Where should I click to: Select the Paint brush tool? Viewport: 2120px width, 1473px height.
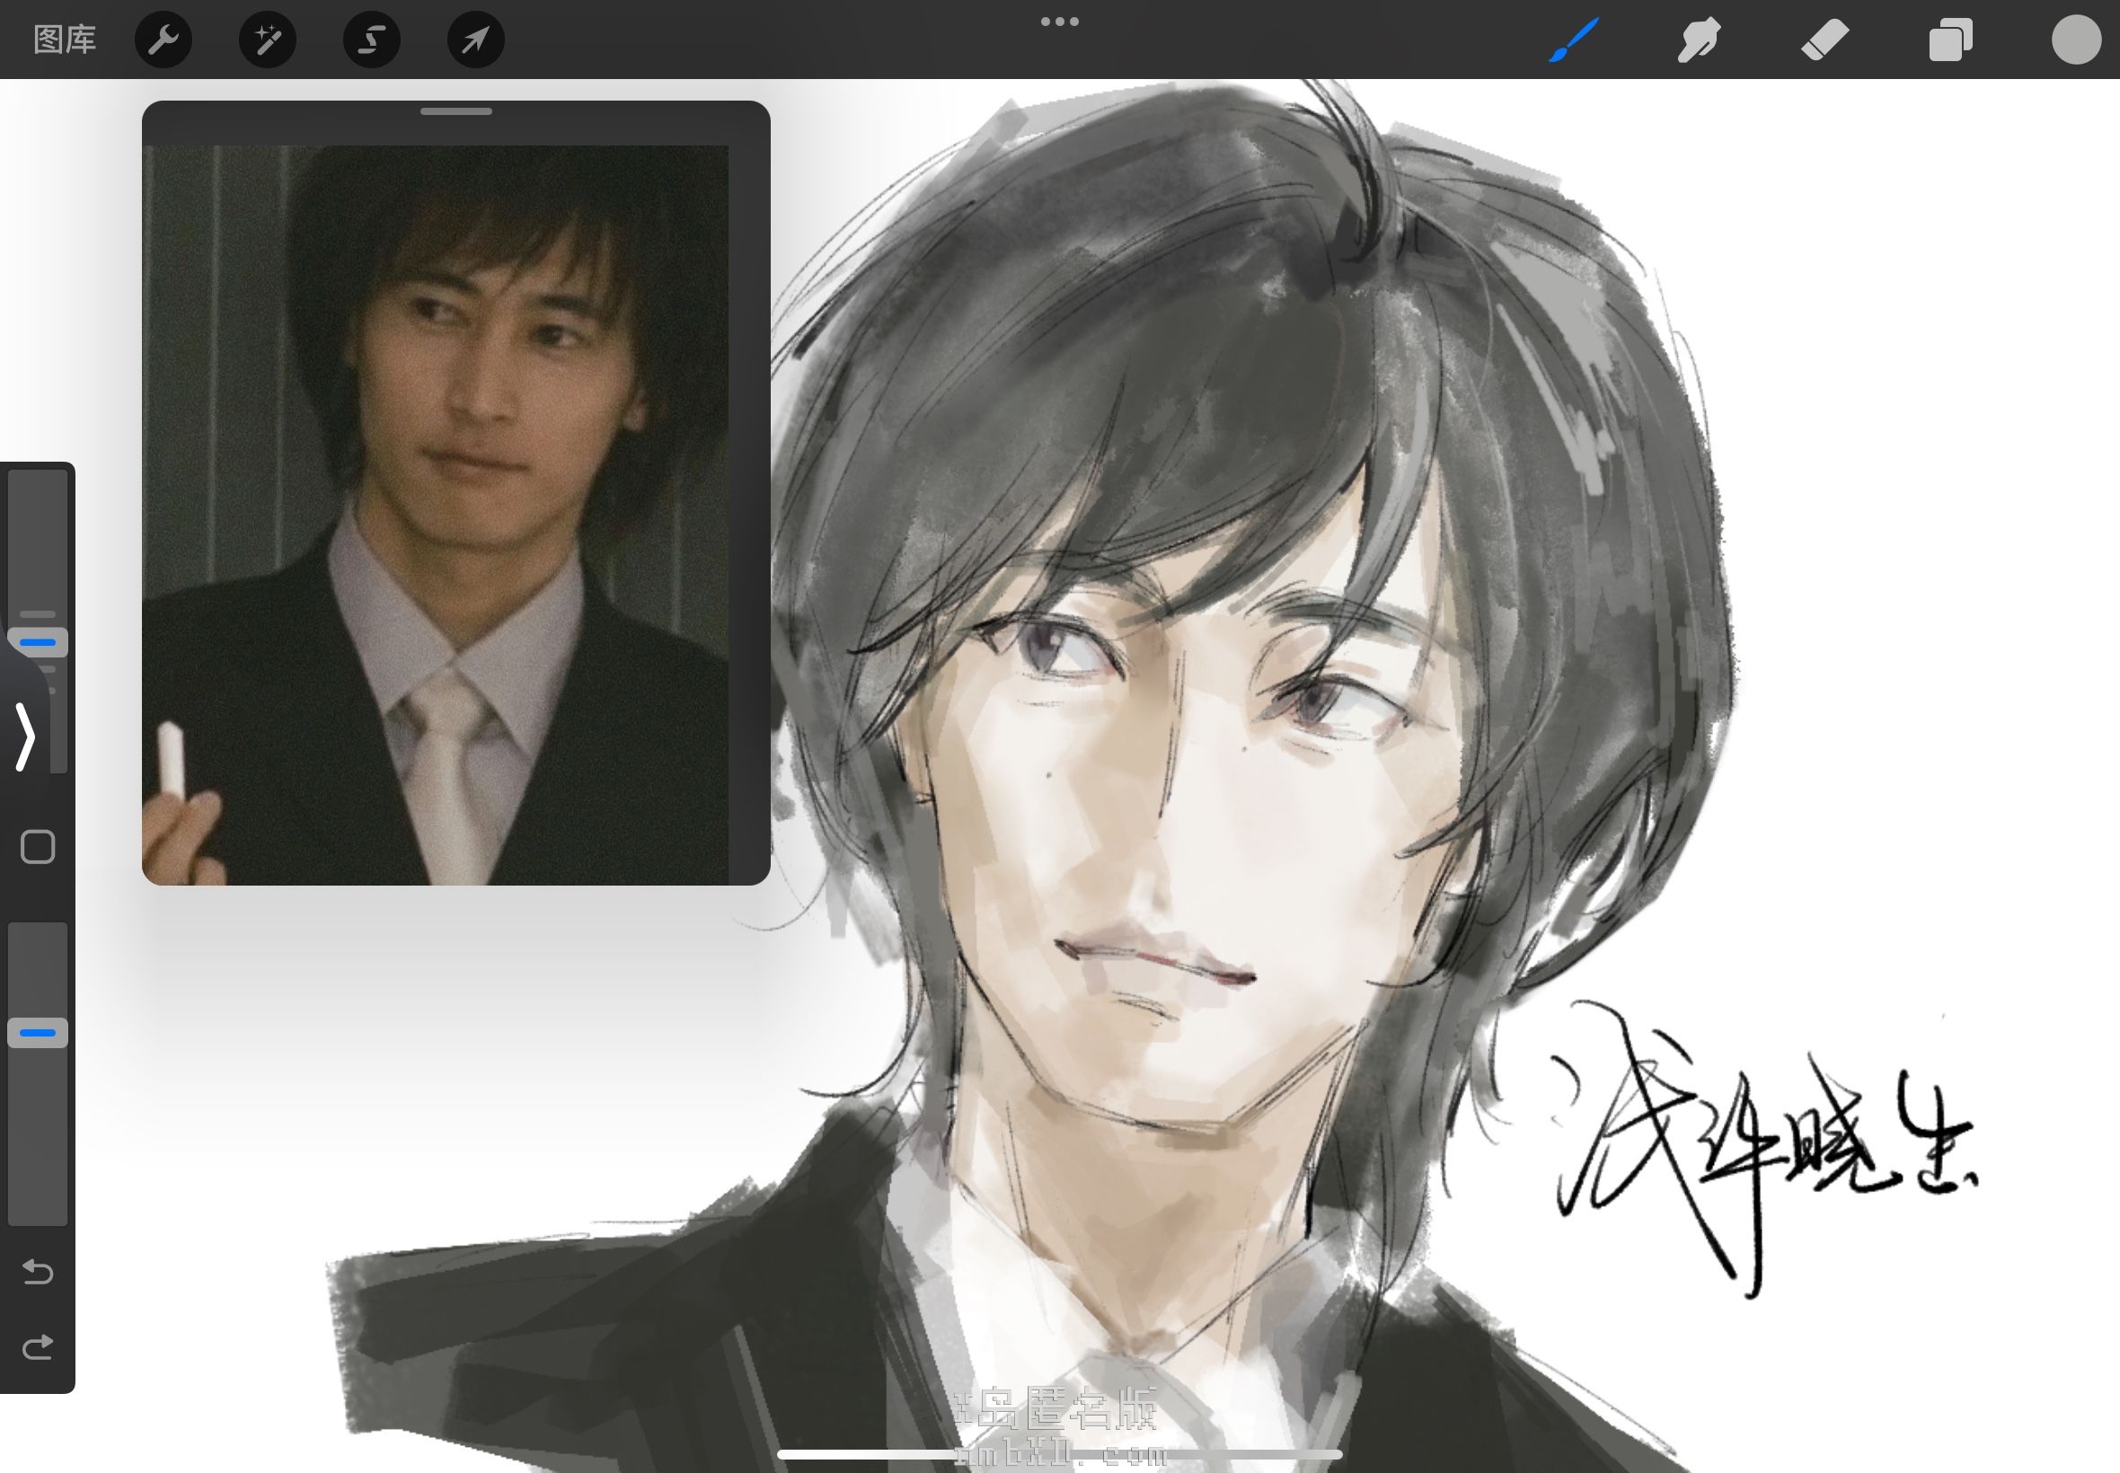click(1574, 40)
